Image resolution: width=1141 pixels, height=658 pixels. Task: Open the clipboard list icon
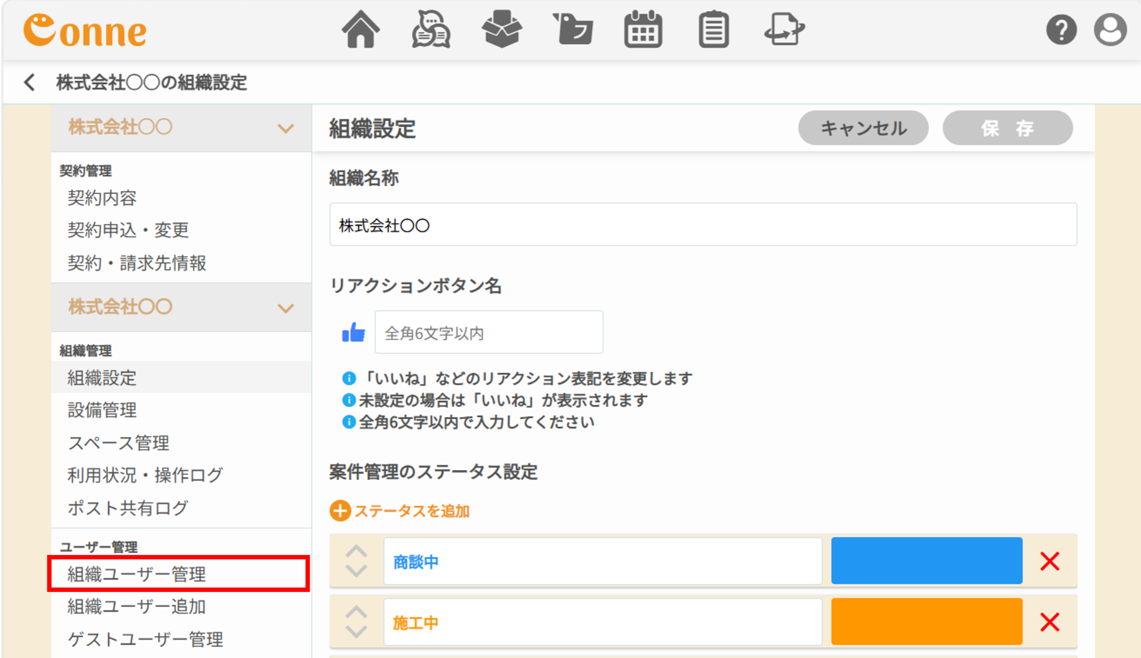(714, 29)
